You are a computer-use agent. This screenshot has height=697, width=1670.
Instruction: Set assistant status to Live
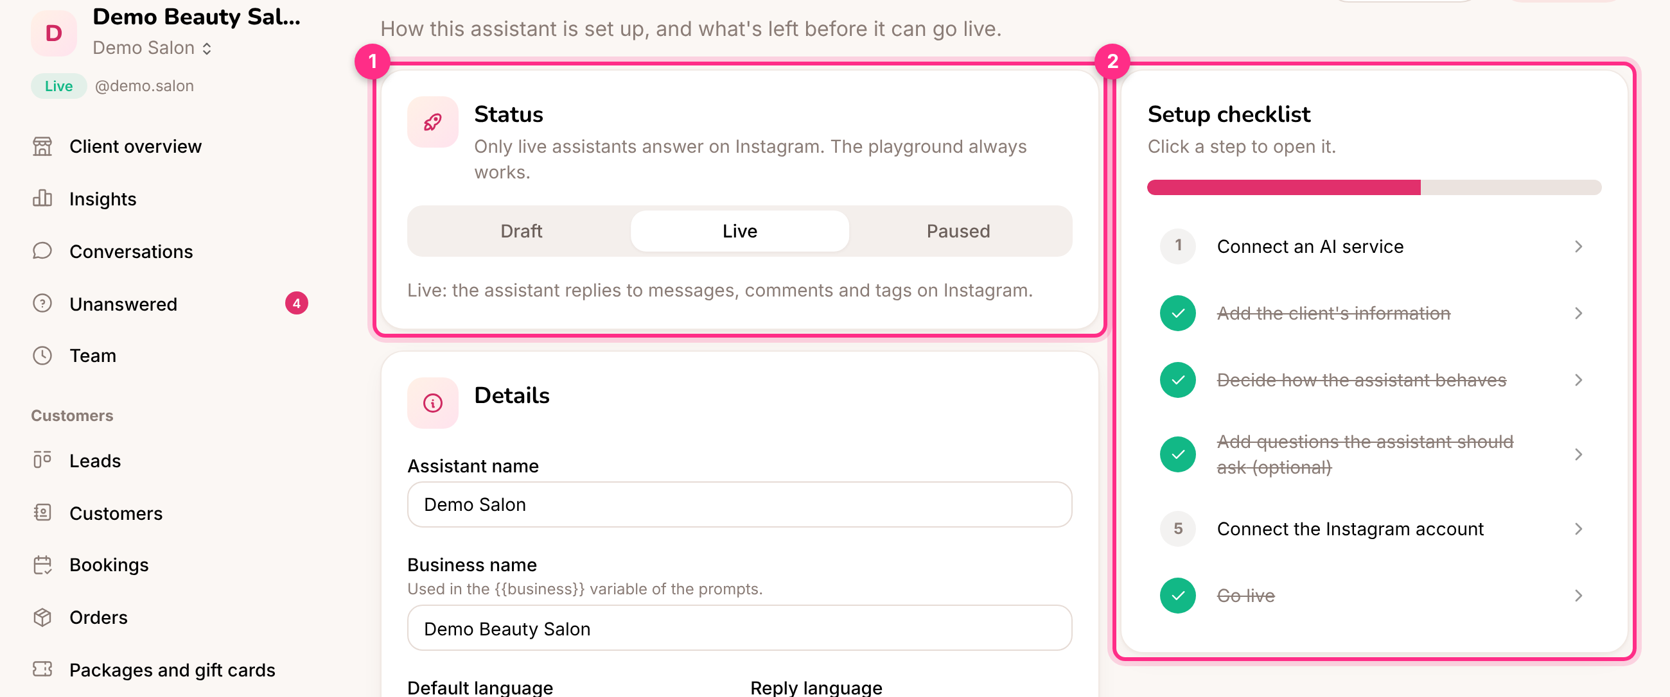[x=740, y=231]
